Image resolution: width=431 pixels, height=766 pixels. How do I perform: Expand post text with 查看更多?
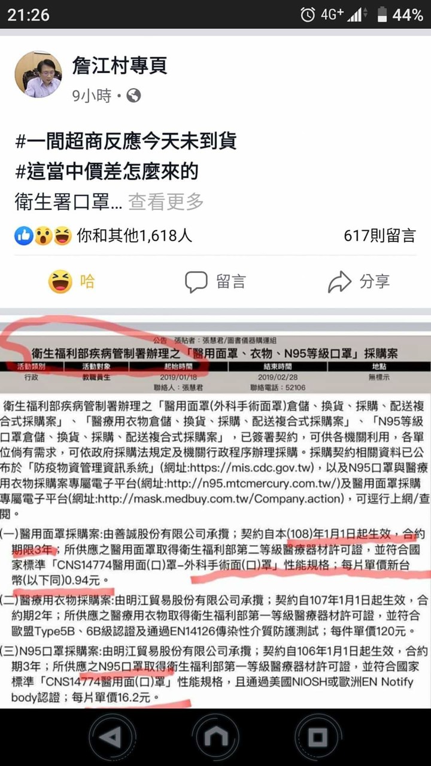(166, 203)
